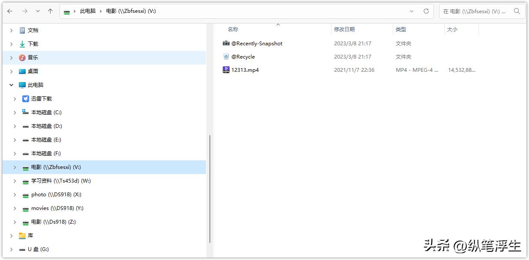Go up one folder level with up arrow
This screenshot has width=529, height=260.
click(x=51, y=11)
